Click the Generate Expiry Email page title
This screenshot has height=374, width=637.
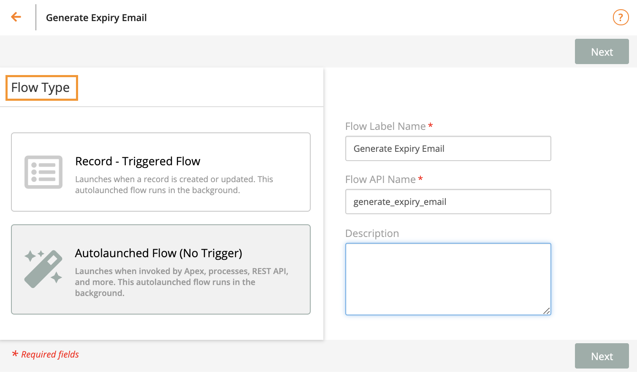[x=96, y=18]
